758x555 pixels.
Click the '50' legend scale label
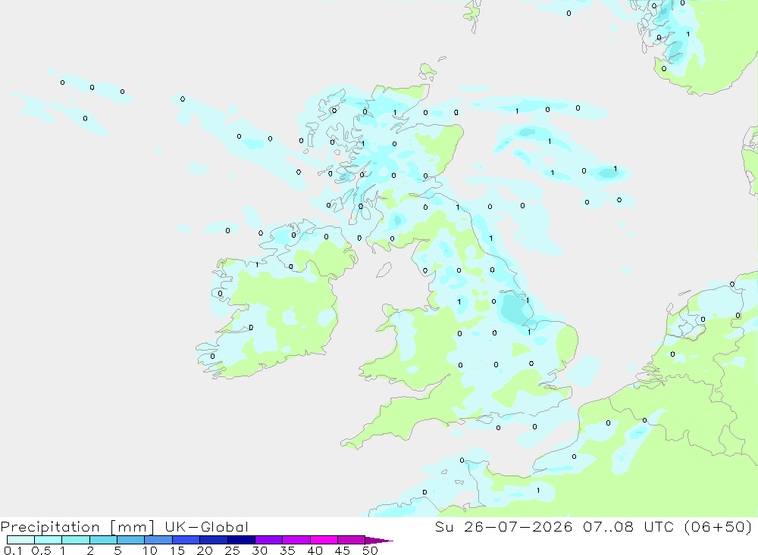pos(371,550)
